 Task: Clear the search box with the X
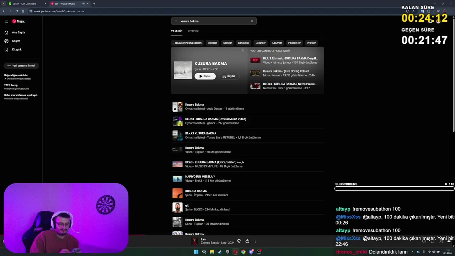click(252, 21)
